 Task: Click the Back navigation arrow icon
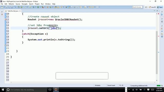pyautogui.click(x=93, y=7)
